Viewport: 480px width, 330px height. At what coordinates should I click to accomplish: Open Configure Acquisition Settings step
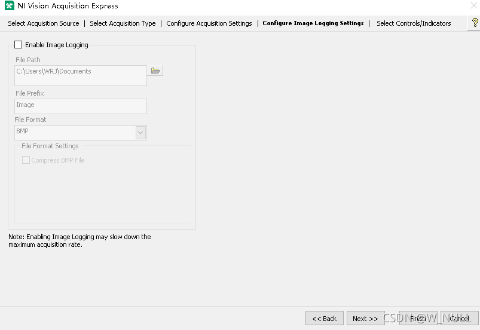pos(209,23)
